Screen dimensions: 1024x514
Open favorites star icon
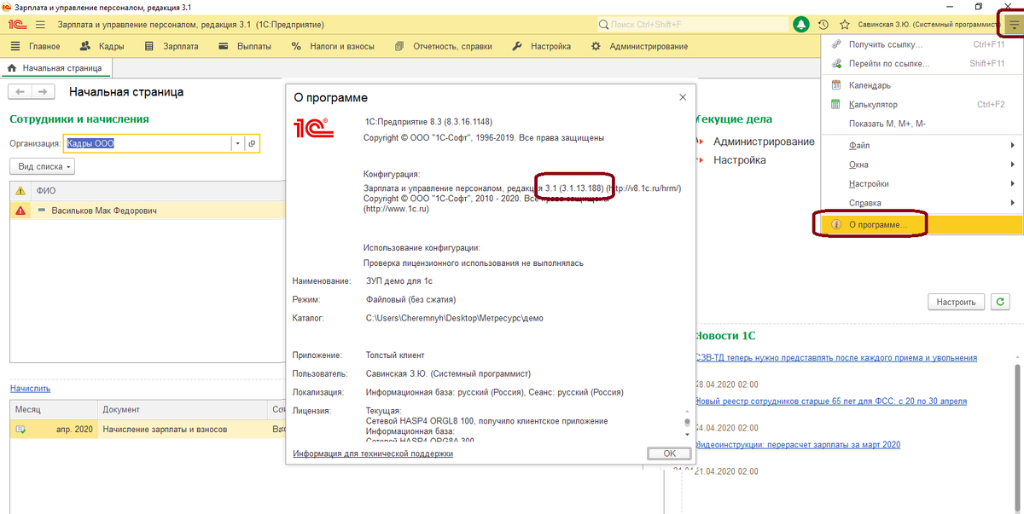(x=845, y=25)
